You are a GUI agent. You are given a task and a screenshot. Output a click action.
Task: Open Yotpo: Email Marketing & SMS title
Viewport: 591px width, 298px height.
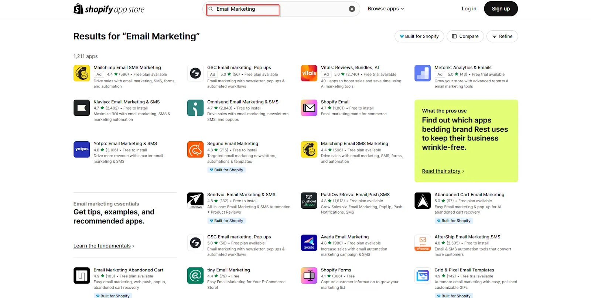tap(125, 143)
